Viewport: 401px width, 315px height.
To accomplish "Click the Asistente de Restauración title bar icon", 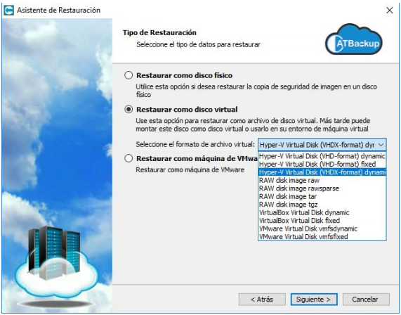I will click(9, 11).
